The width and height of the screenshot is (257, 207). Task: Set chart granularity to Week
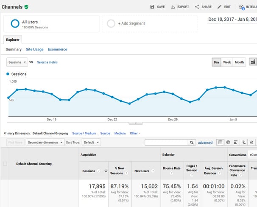(227, 62)
